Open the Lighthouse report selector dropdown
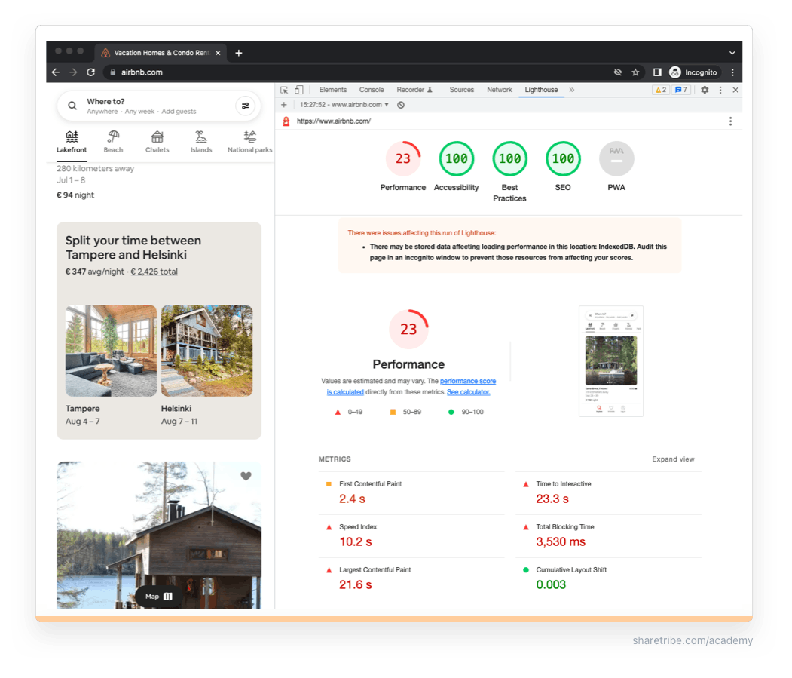 344,105
